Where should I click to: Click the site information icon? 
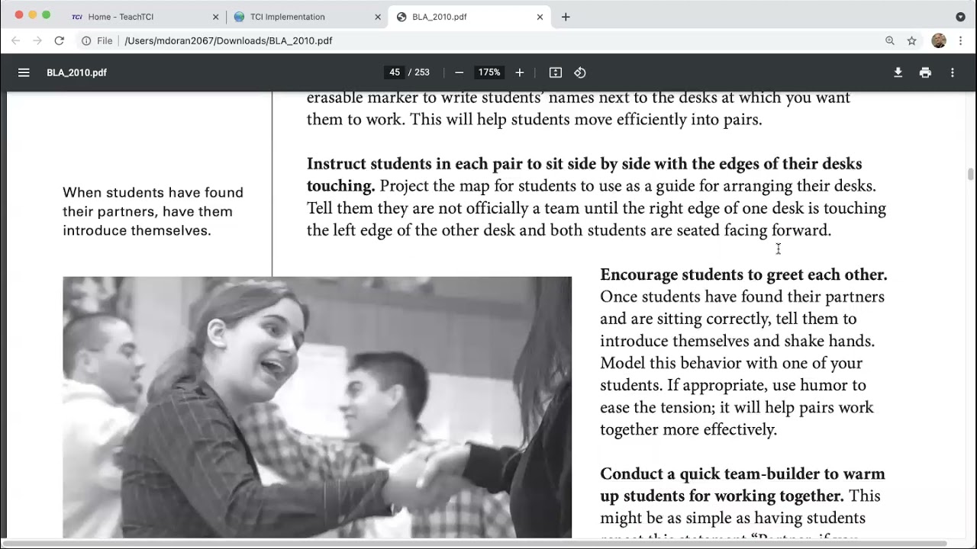click(86, 40)
